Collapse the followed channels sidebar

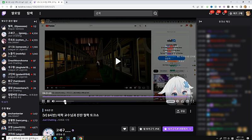(35, 21)
